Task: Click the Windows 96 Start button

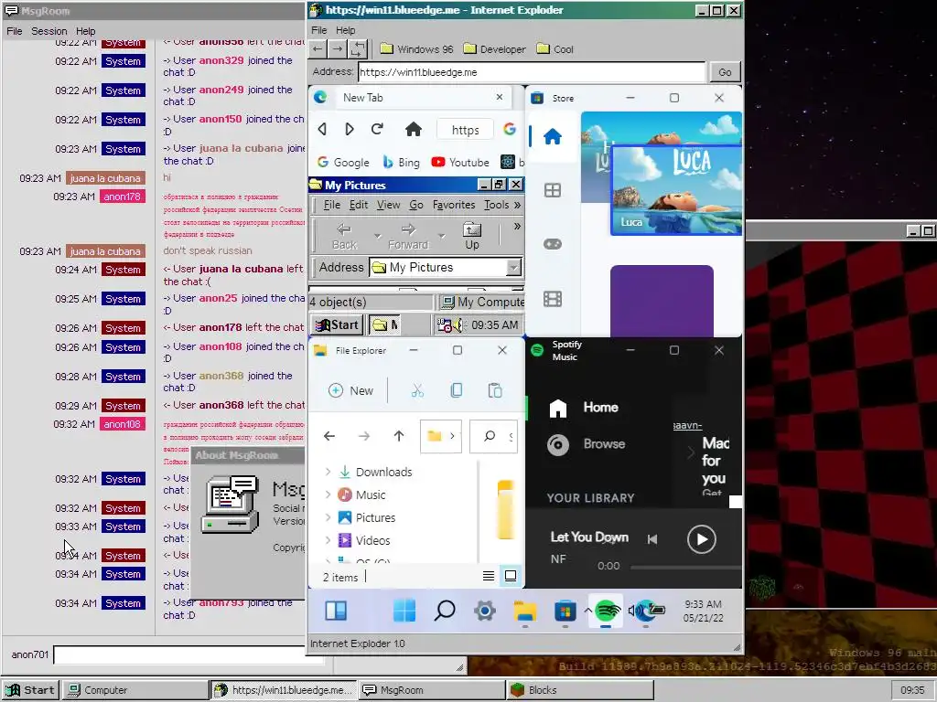Action: click(30, 690)
